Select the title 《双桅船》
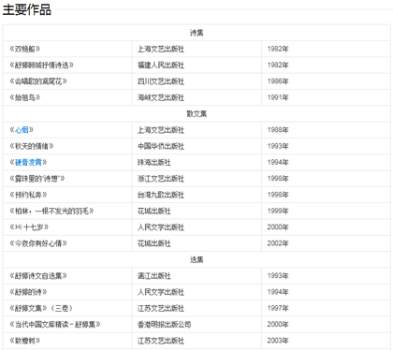The width and height of the screenshot is (393, 351). click(25, 49)
